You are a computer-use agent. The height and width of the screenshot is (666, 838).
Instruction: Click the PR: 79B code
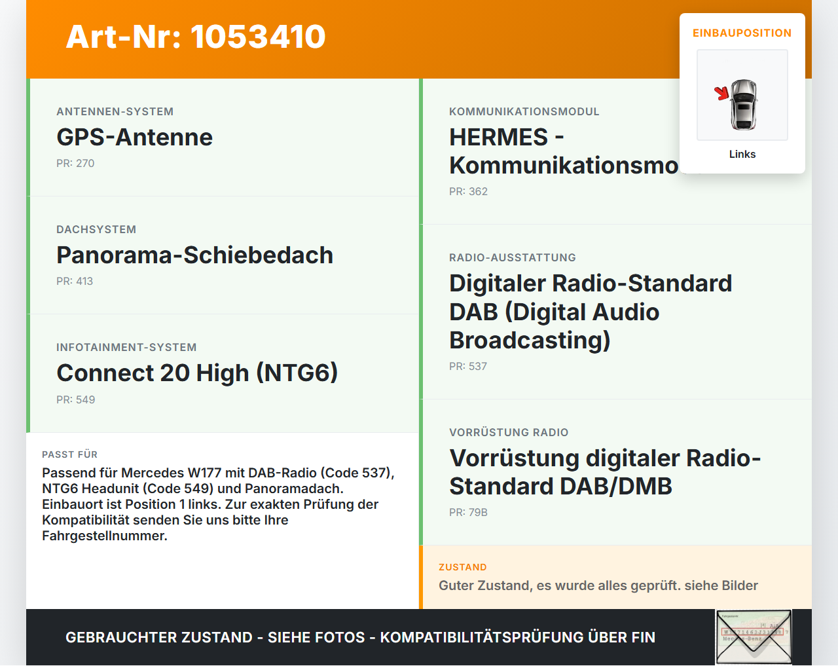click(x=469, y=512)
